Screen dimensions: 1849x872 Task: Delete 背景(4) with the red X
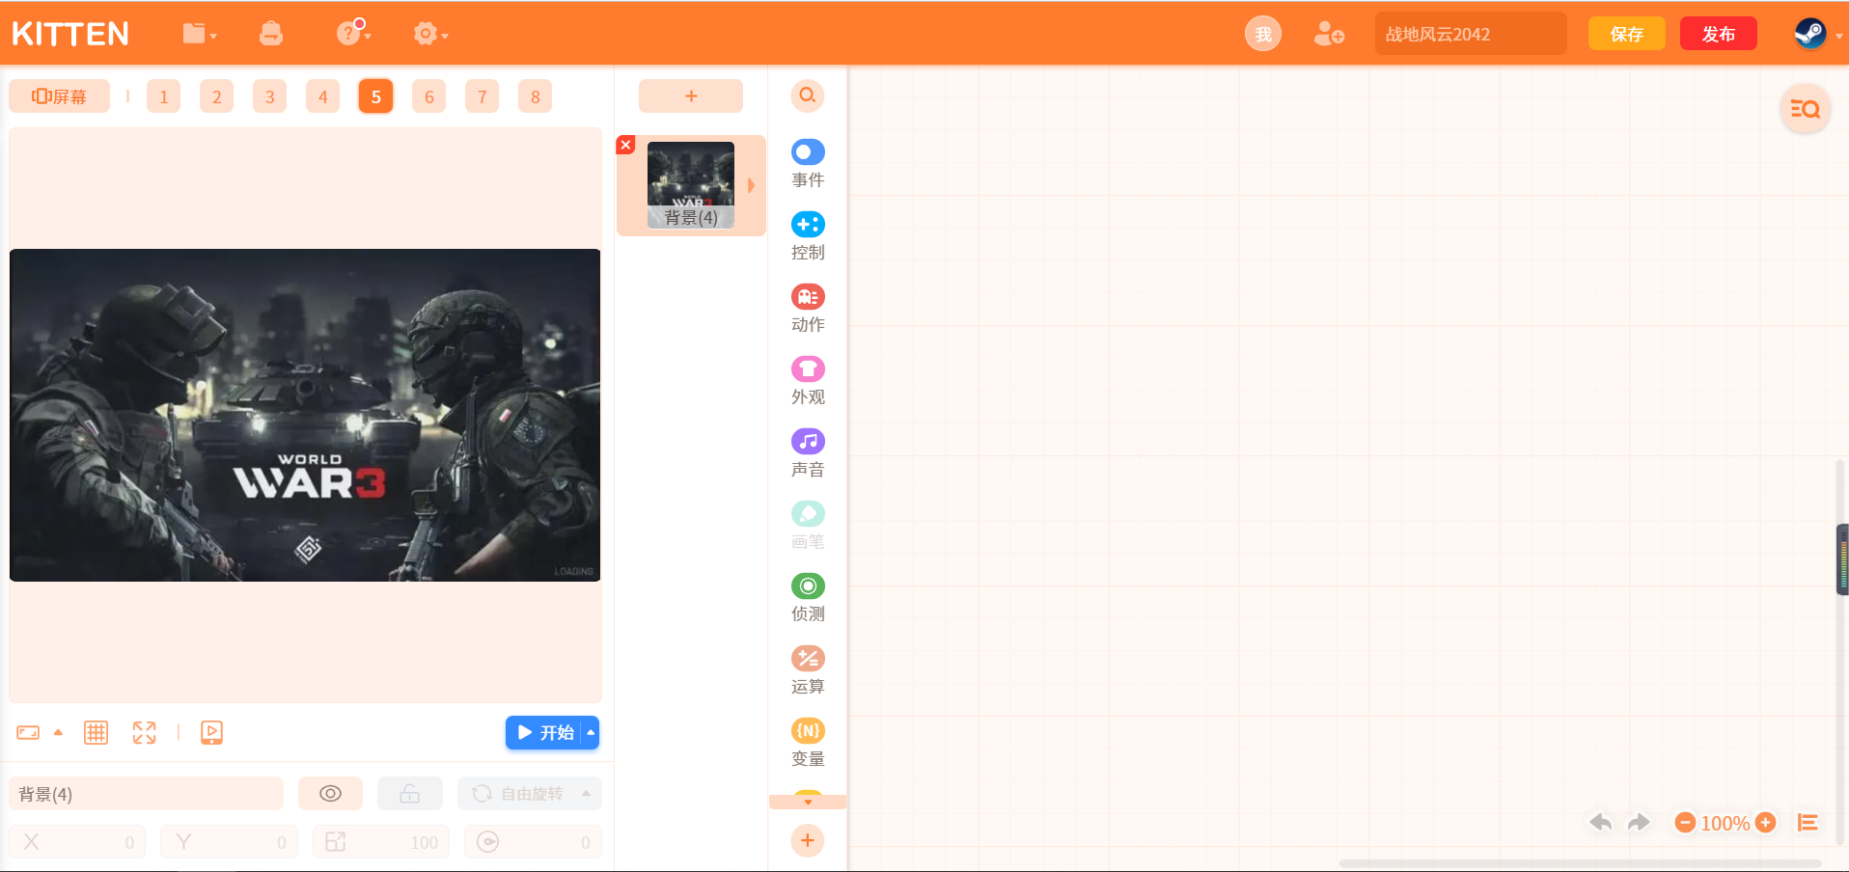[625, 145]
